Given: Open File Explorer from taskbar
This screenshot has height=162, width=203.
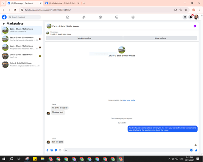Looking at the screenshot, I should 43,159.
